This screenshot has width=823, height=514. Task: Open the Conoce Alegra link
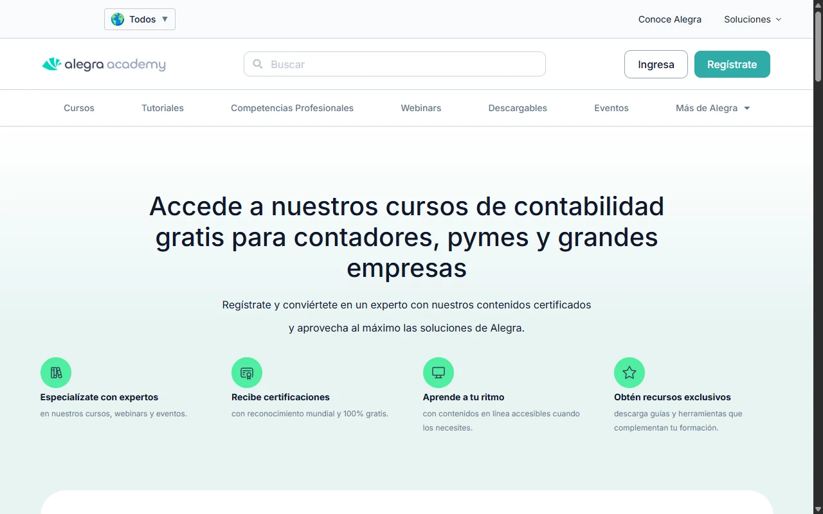(670, 19)
